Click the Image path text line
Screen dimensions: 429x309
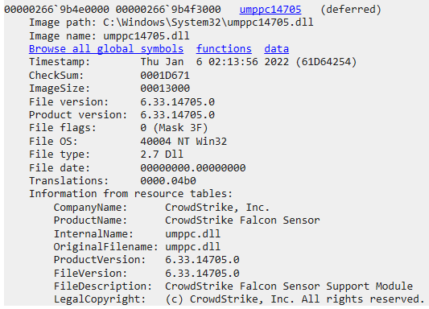tap(171, 23)
